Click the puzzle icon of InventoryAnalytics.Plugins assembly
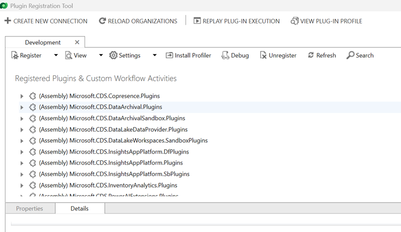This screenshot has width=401, height=232. pos(32,185)
